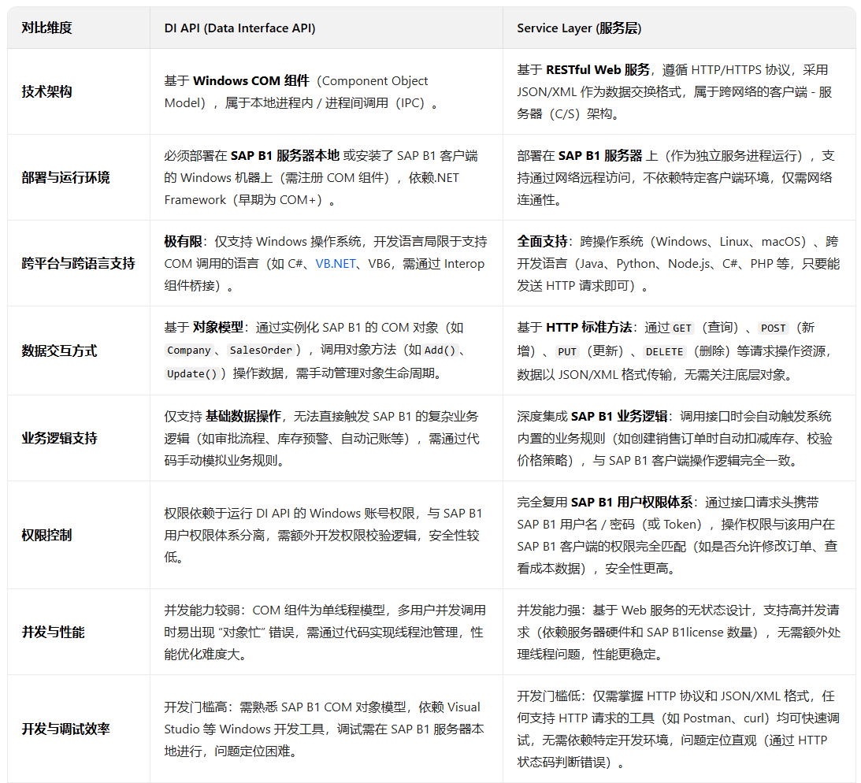Click the 'GET' code snippet
Viewport: 861px width, 783px height.
pos(682,328)
